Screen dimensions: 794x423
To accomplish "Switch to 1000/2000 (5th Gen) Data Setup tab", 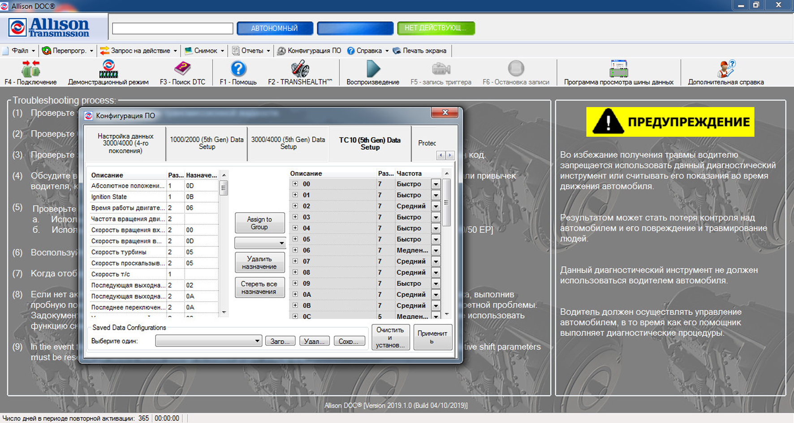I will pos(207,143).
